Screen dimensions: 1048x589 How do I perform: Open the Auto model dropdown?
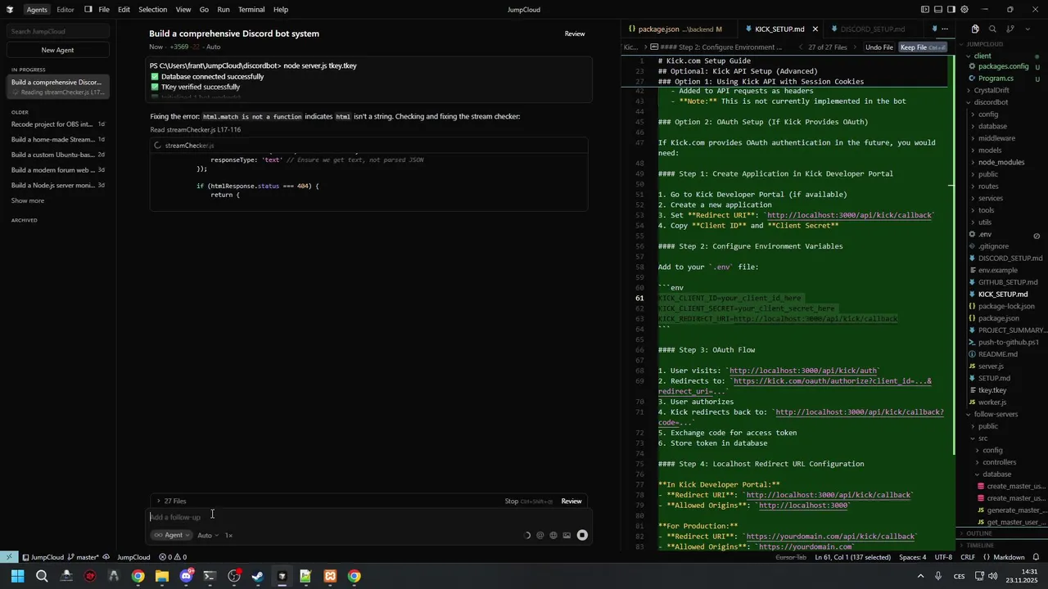click(208, 535)
